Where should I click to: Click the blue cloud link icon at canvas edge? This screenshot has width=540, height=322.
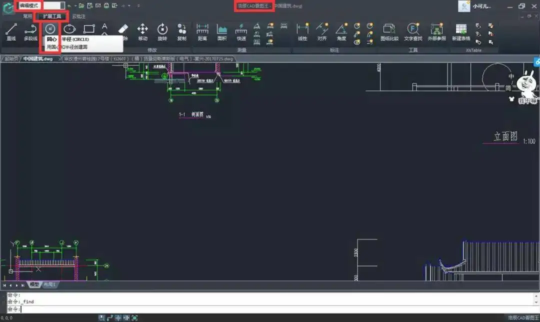(x=537, y=62)
